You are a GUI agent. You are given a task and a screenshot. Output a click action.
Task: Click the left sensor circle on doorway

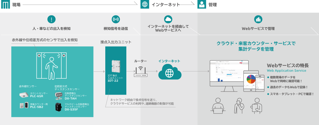tap(39, 55)
